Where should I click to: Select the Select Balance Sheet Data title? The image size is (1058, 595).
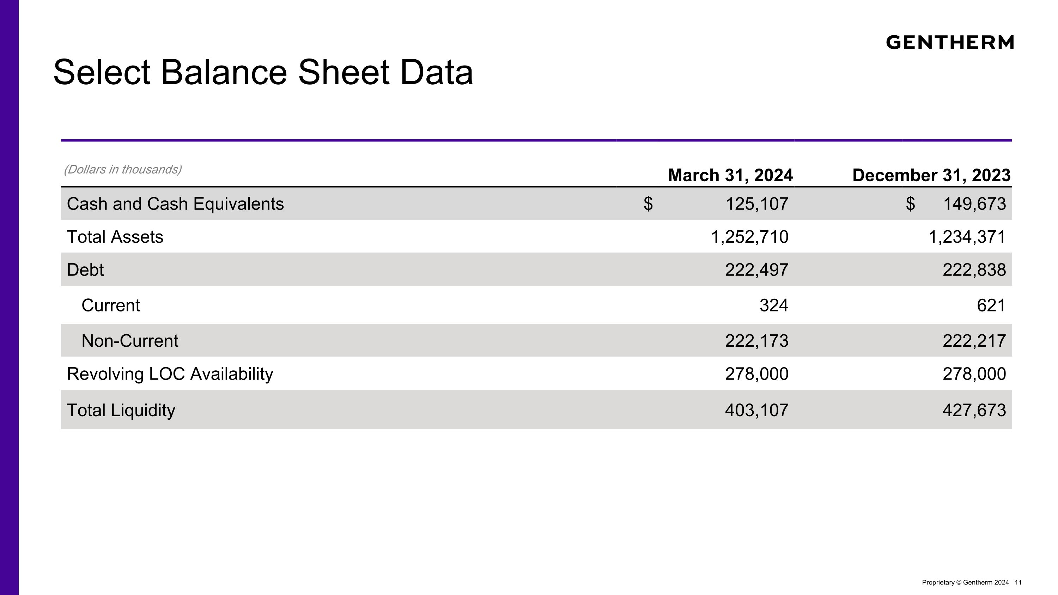click(263, 72)
